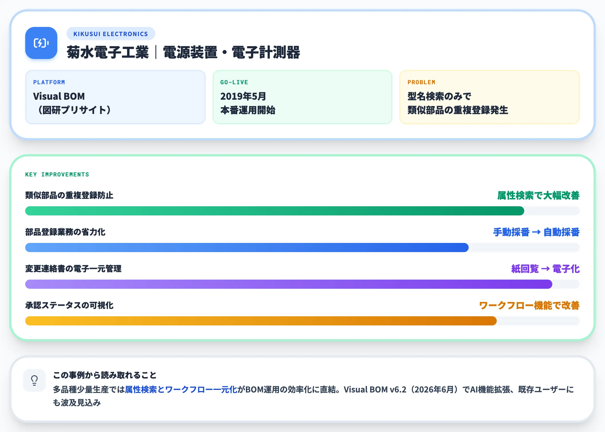
Task: Open the PLATFORM Visual BOM card
Action: [x=115, y=97]
